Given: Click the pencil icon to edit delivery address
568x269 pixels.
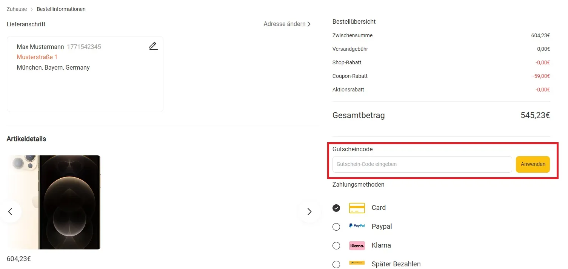Looking at the screenshot, I should click(x=153, y=46).
